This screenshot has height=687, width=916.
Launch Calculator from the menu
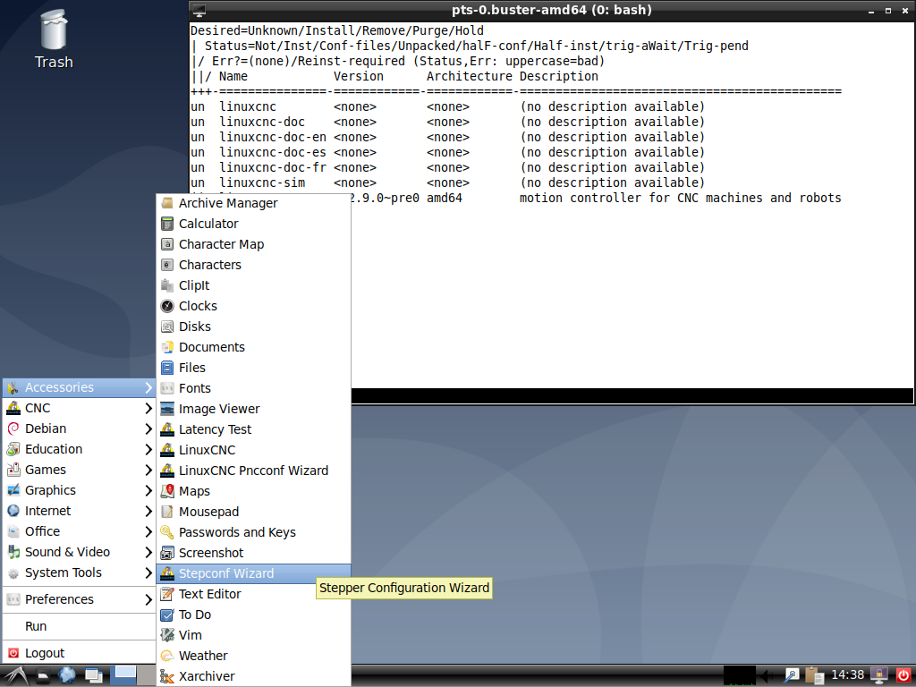(253, 224)
